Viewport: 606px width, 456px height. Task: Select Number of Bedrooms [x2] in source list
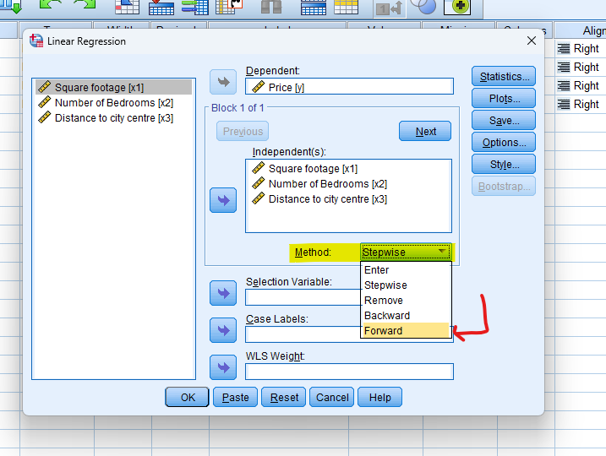[x=113, y=102]
